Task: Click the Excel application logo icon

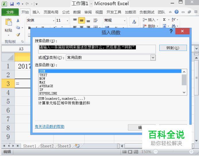Action: coord(4,4)
